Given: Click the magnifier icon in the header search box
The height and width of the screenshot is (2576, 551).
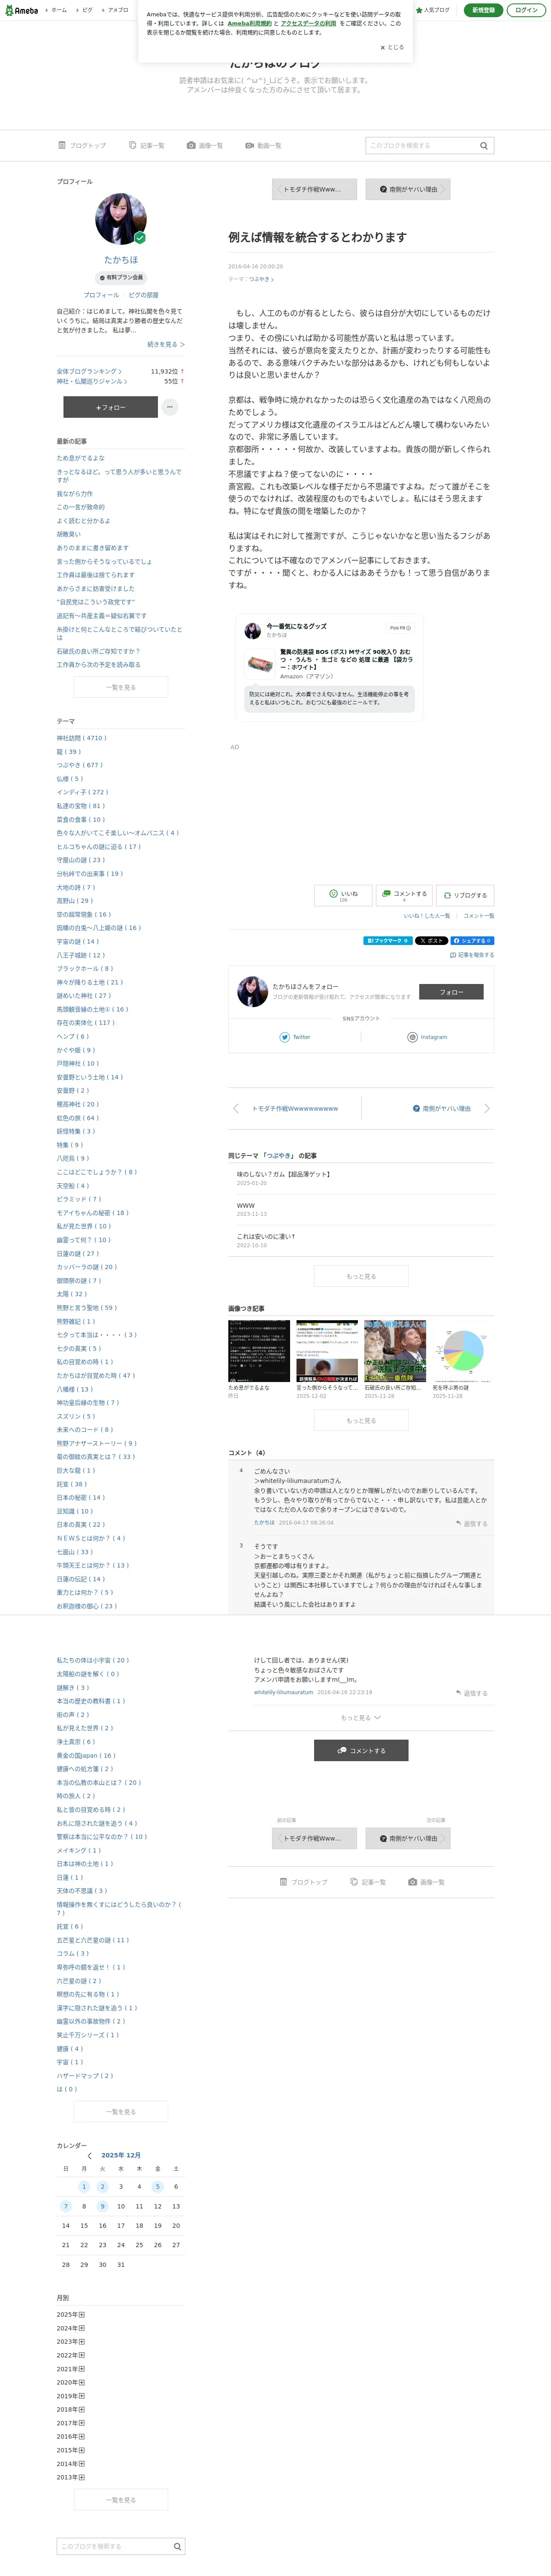Looking at the screenshot, I should tap(484, 146).
